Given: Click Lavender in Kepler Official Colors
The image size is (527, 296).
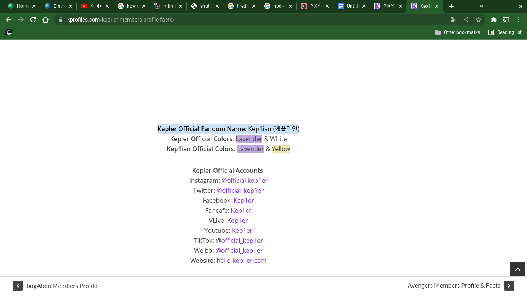Looking at the screenshot, I should pyautogui.click(x=249, y=139).
